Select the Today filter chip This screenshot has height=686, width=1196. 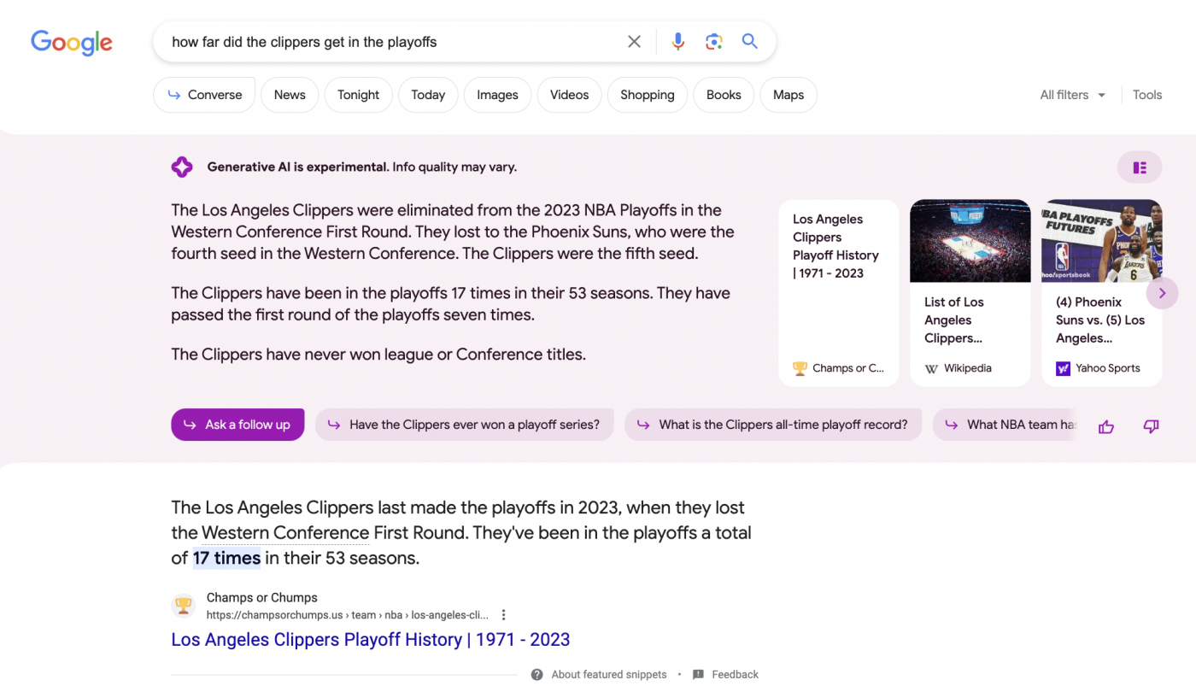(428, 95)
